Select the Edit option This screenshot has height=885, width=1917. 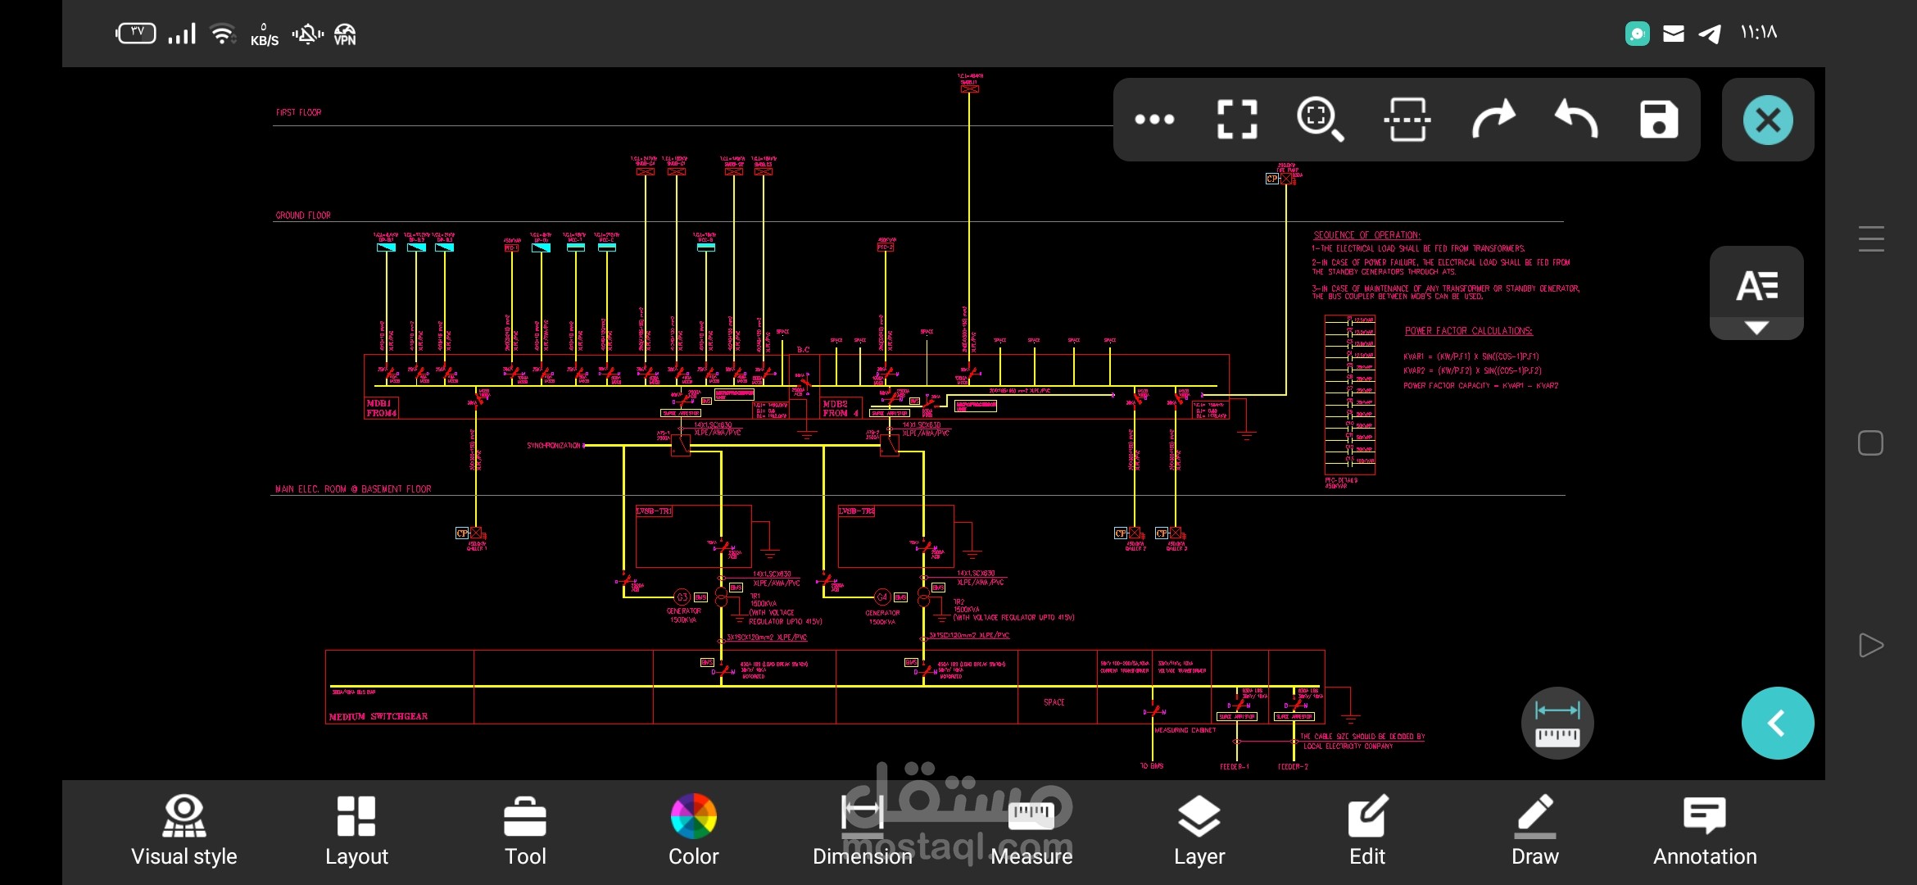pos(1367,831)
